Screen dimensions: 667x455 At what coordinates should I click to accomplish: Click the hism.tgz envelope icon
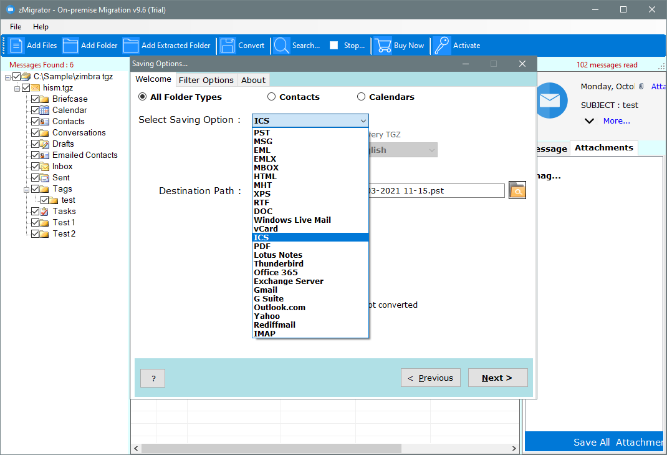(x=35, y=88)
